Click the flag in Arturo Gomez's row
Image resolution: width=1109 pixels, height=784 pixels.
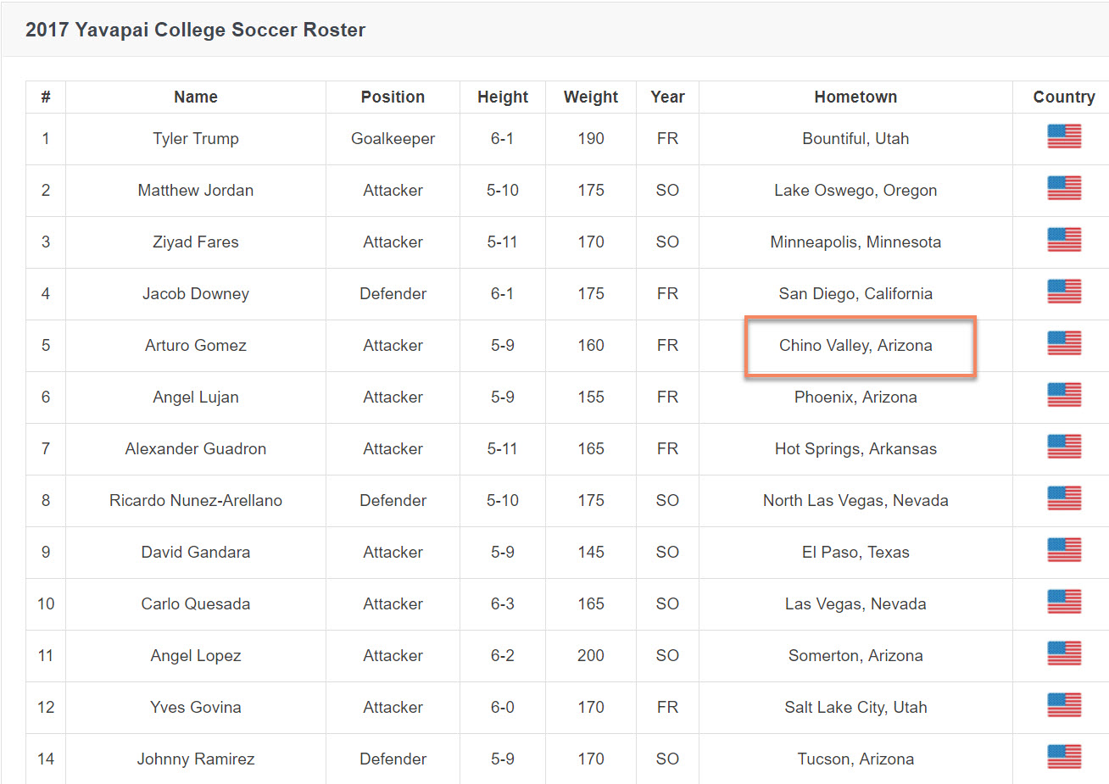point(1064,343)
